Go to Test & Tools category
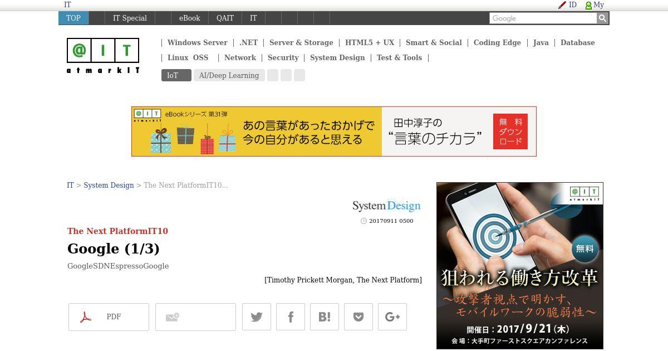This screenshot has height=351, width=668. (x=399, y=57)
